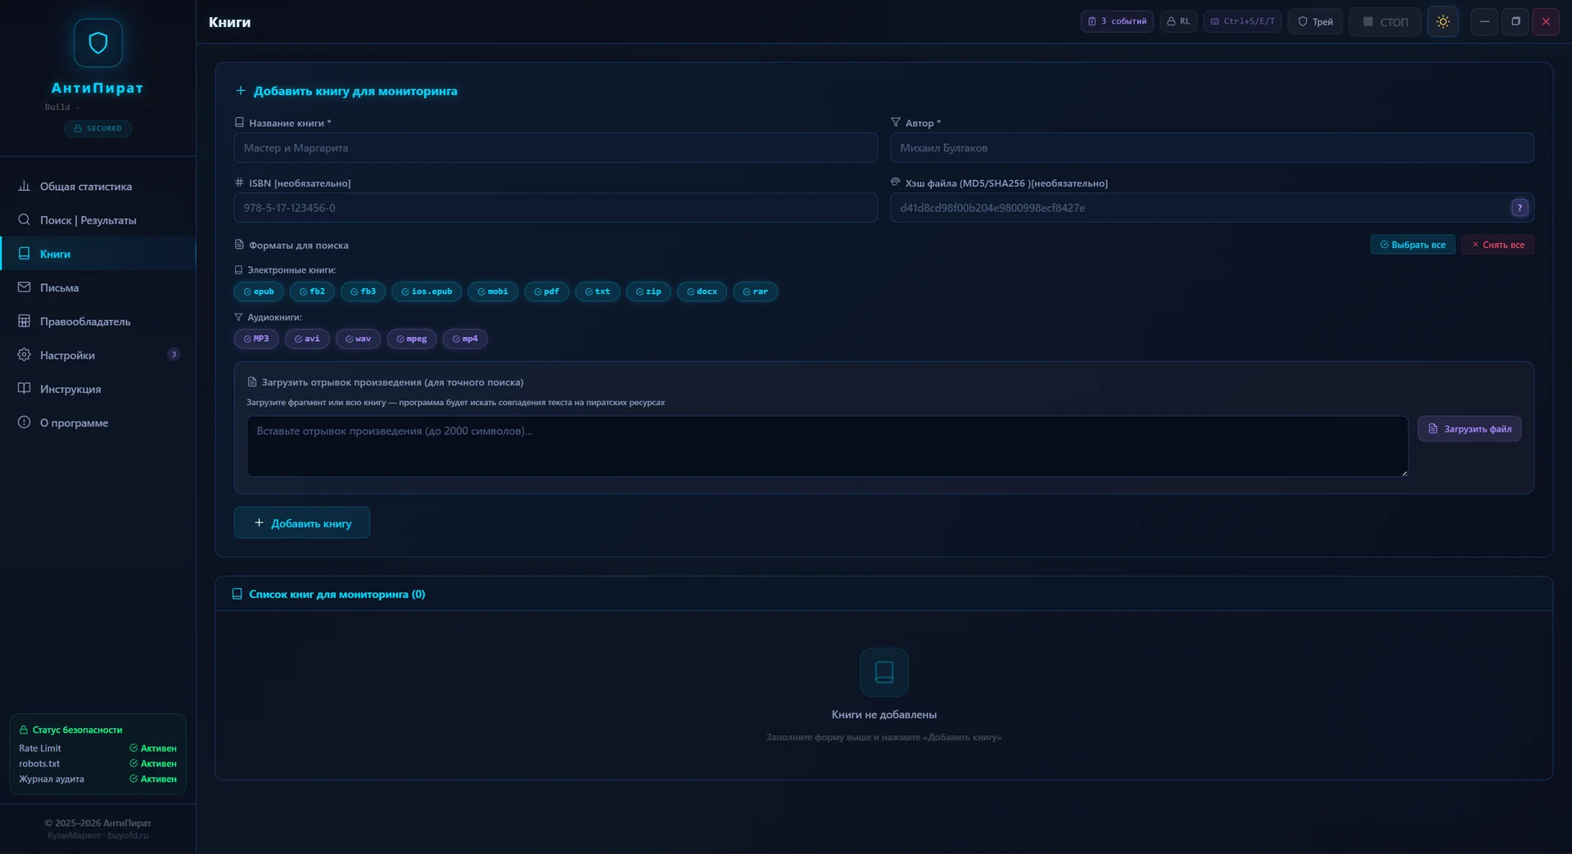1572x854 pixels.
Task: Click the Книги не добавлены message
Action: click(x=884, y=715)
